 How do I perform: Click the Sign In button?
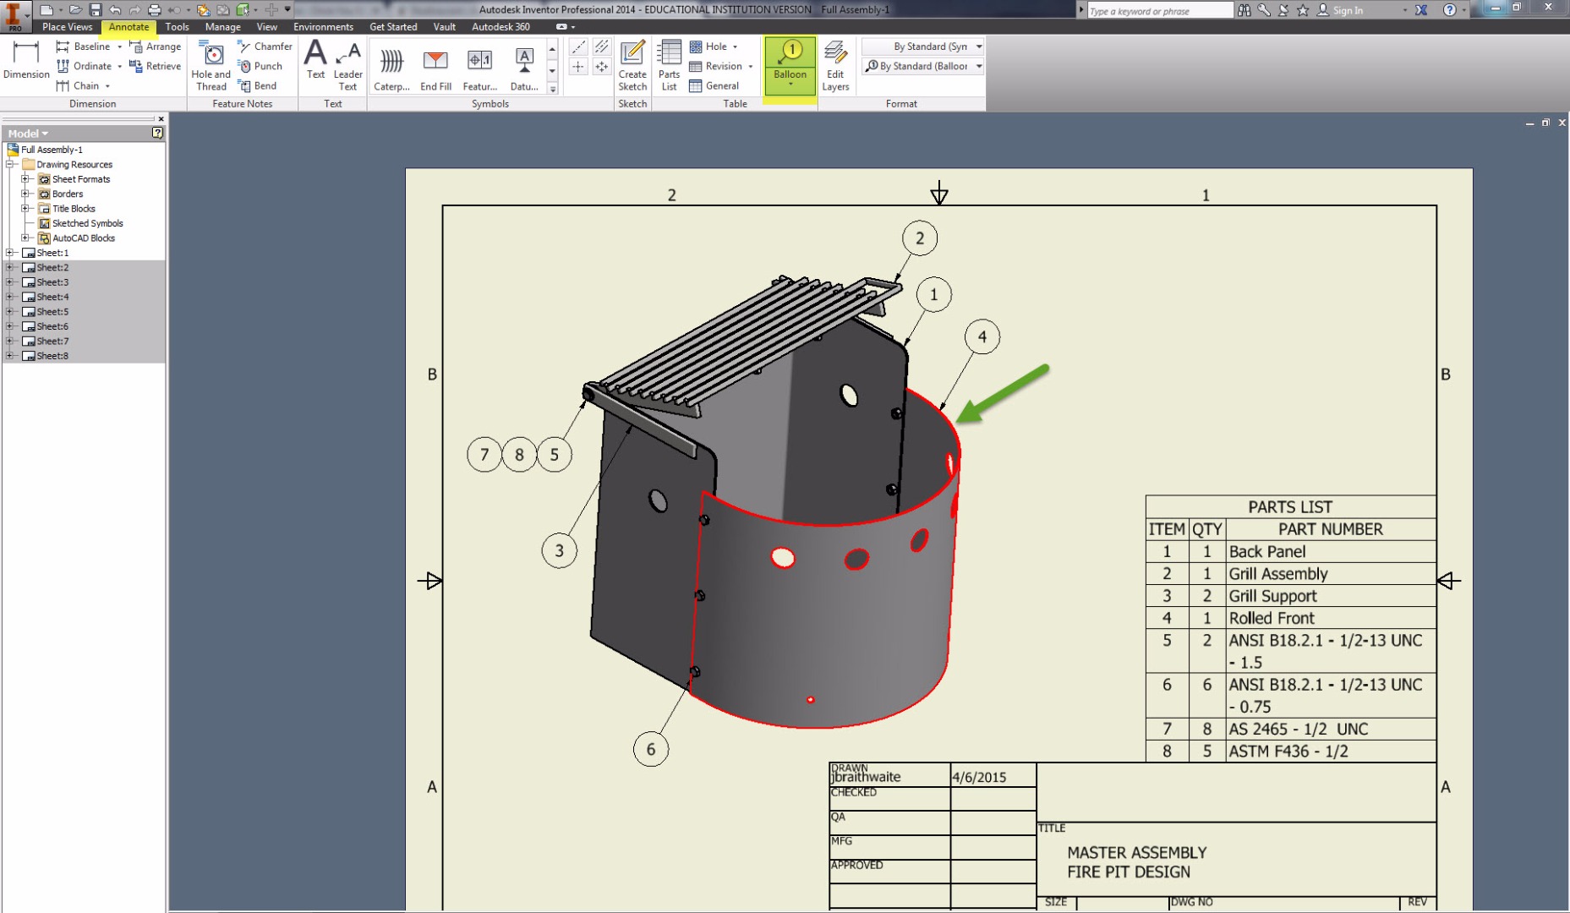click(x=1340, y=10)
